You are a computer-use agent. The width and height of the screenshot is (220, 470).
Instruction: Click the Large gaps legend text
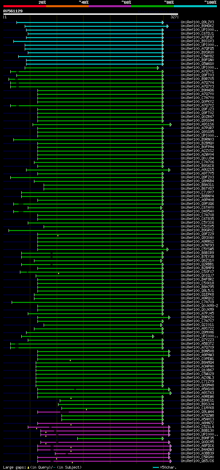(42, 467)
